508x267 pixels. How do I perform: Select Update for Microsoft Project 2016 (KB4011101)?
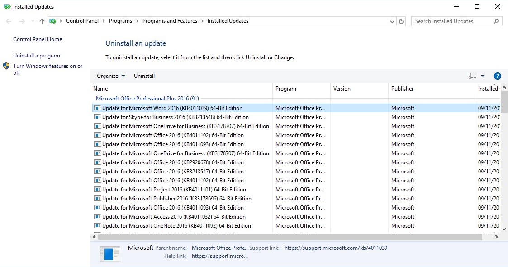174,190
